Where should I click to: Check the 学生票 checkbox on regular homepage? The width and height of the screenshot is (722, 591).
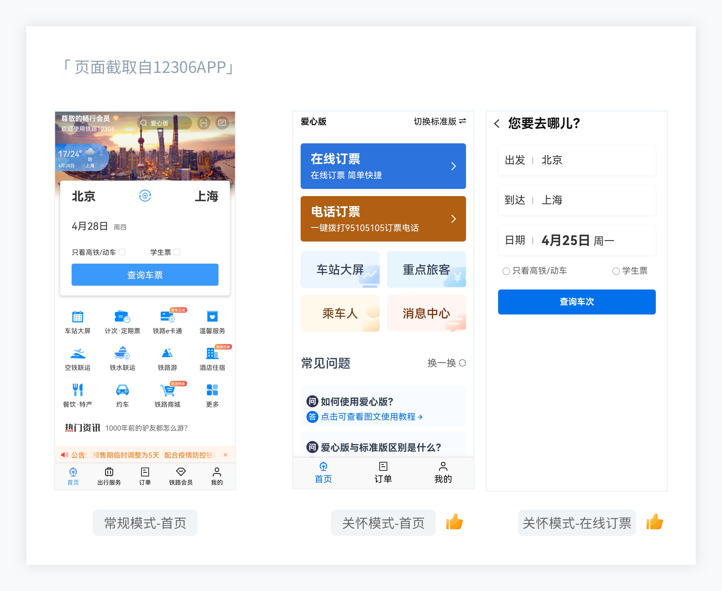pos(177,252)
